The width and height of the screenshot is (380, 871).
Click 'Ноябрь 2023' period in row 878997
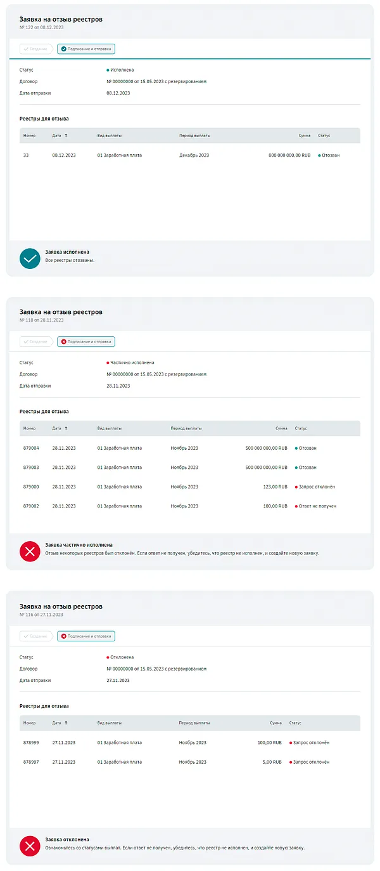(x=193, y=762)
